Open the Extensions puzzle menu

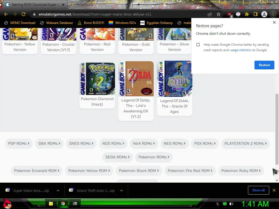(247, 14)
